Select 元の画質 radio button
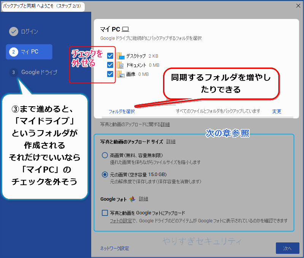The width and height of the screenshot is (304, 258). (105, 175)
